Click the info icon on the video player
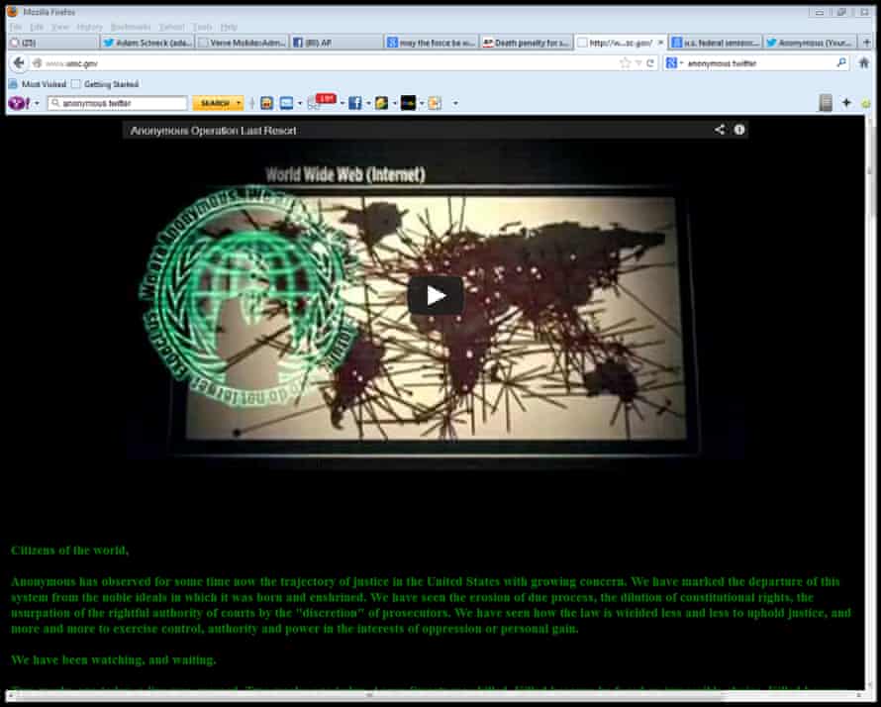 coord(739,129)
